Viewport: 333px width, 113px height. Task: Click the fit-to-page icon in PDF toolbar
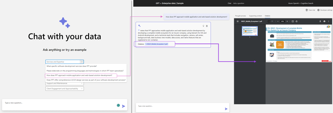click(293, 21)
